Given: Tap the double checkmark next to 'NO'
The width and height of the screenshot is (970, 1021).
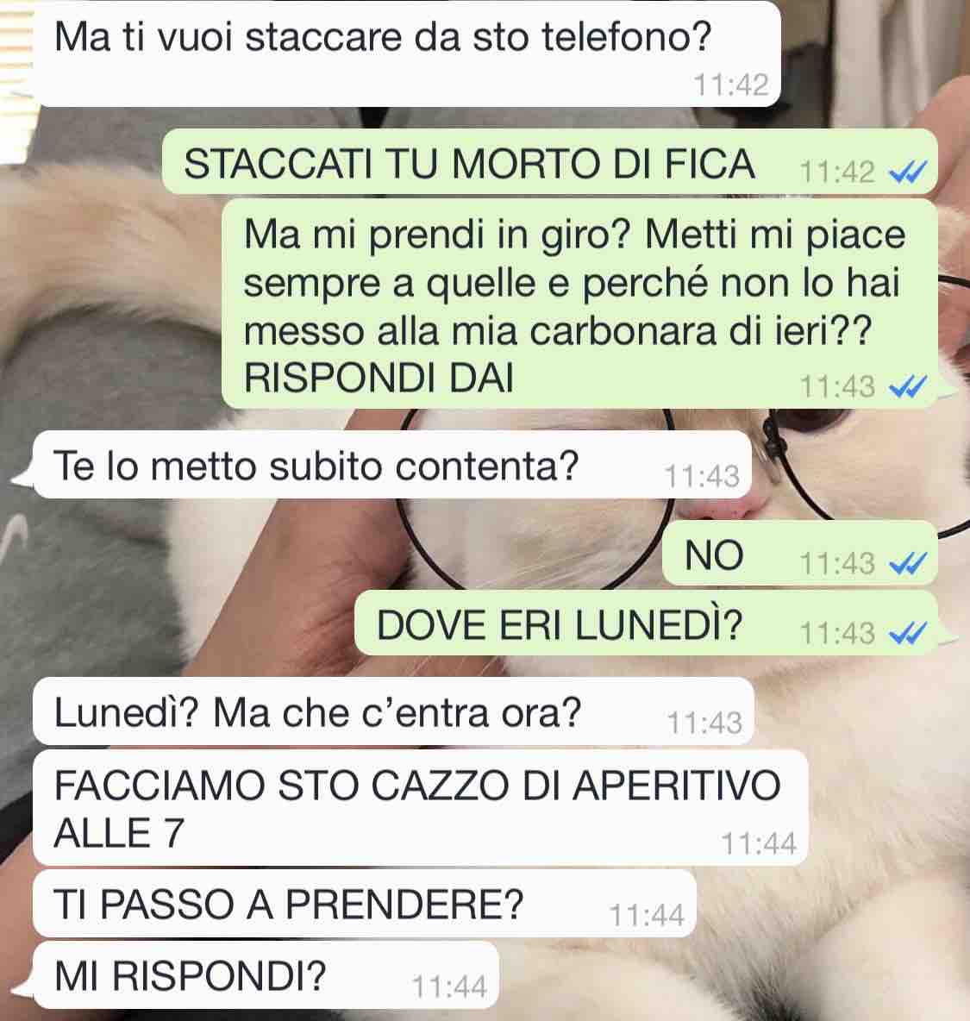Looking at the screenshot, I should (x=908, y=564).
